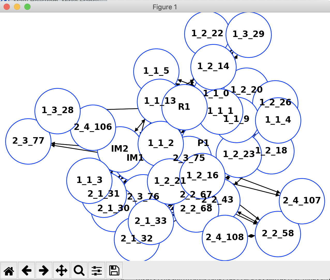Click node 2_4_107 on the right
The width and height of the screenshot is (330, 280).
pyautogui.click(x=302, y=201)
